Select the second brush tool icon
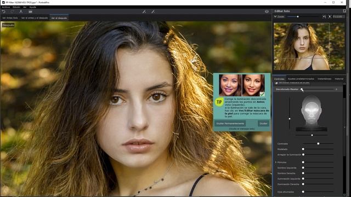The height and width of the screenshot is (197, 351). coord(153,11)
